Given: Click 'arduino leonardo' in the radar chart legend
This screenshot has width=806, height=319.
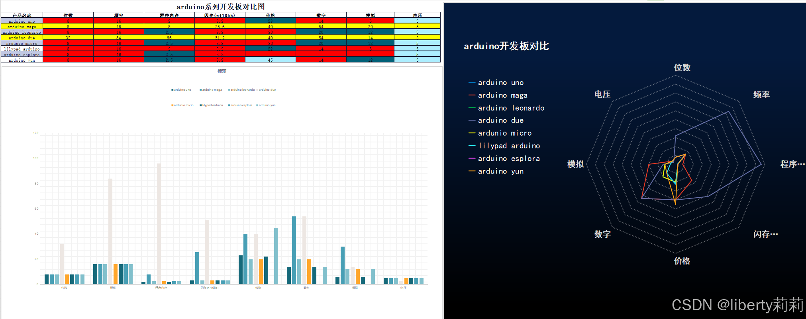Looking at the screenshot, I should (x=506, y=108).
